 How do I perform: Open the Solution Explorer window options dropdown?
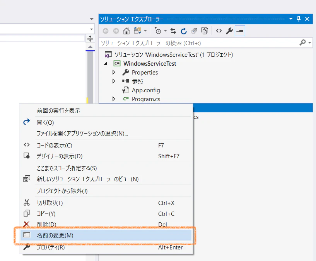pyautogui.click(x=291, y=19)
